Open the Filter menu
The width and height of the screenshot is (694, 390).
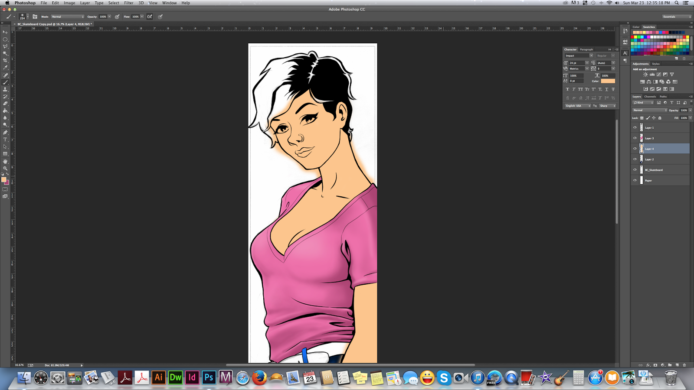[x=129, y=3]
